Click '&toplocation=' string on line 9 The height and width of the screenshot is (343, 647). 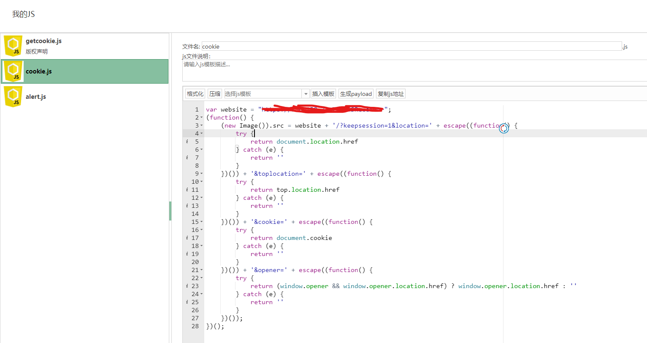pyautogui.click(x=278, y=174)
